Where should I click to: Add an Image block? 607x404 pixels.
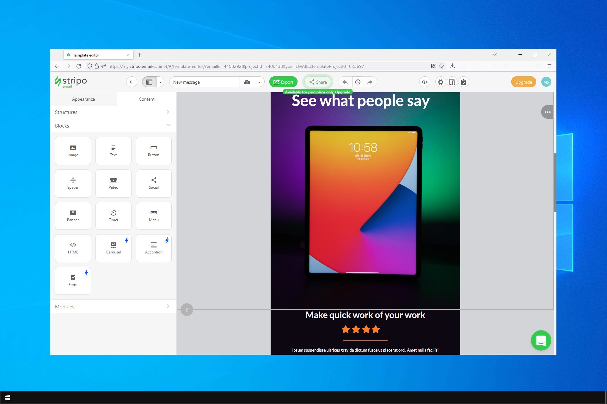click(73, 151)
